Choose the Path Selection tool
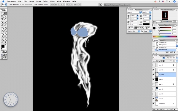This screenshot has width=178, height=111. [x=2, y=33]
